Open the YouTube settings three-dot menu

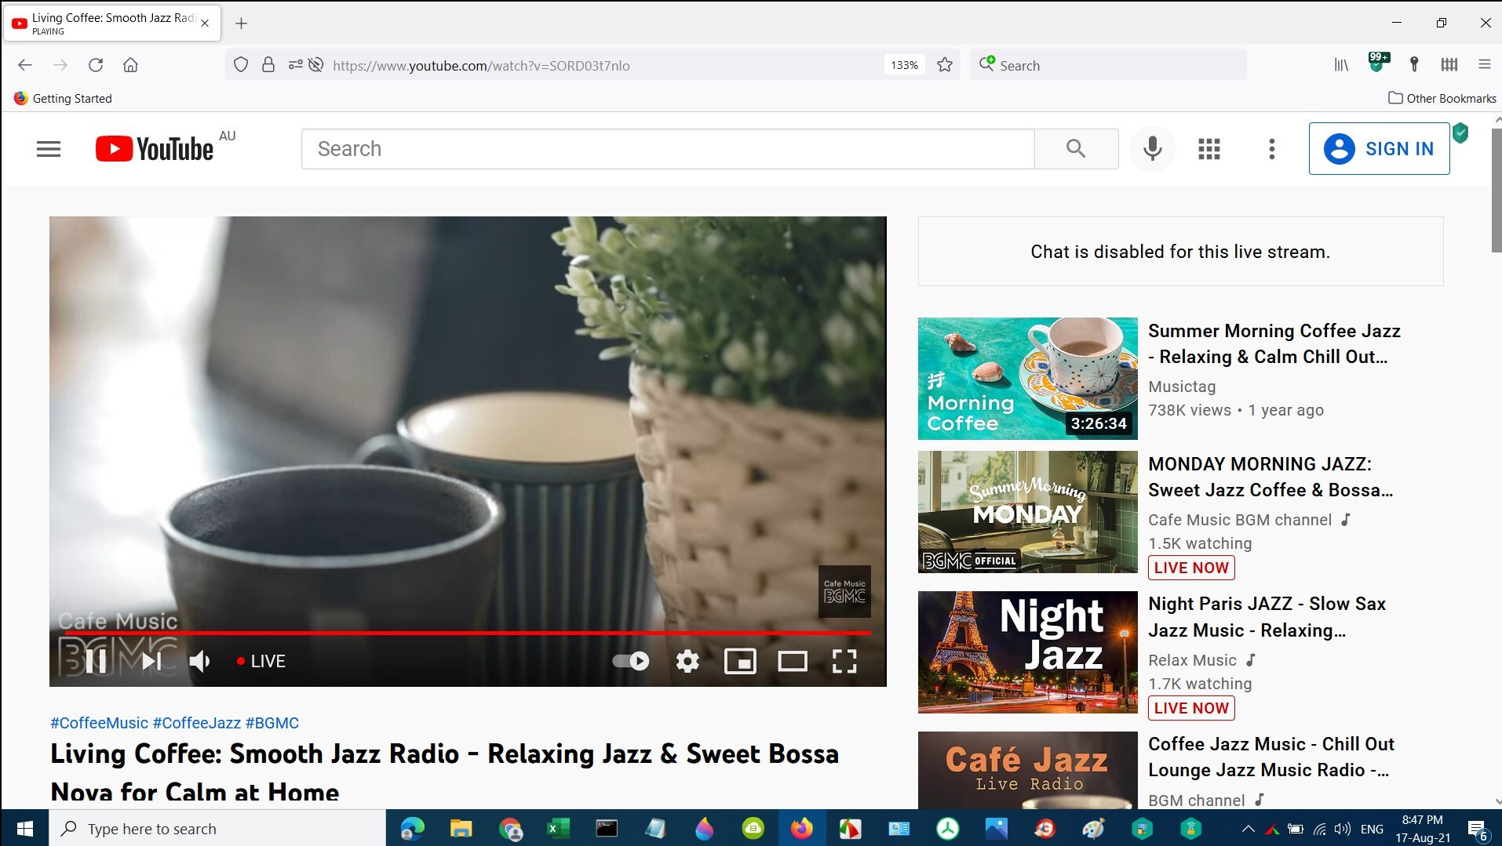(x=1272, y=149)
